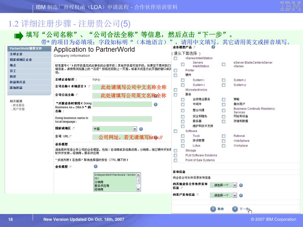Check the 安全和隐私 checkbox

pos(183,116)
